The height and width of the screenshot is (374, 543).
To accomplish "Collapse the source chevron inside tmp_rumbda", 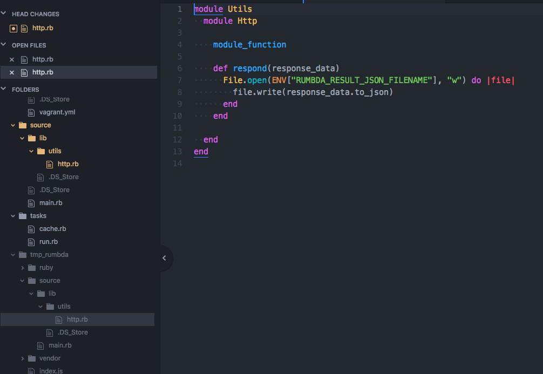I will 22,281.
